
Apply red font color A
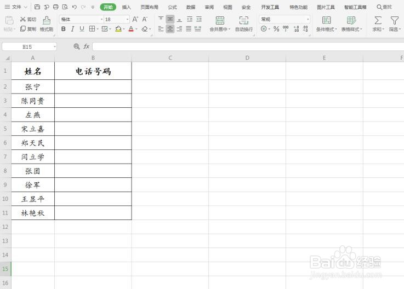[x=131, y=29]
